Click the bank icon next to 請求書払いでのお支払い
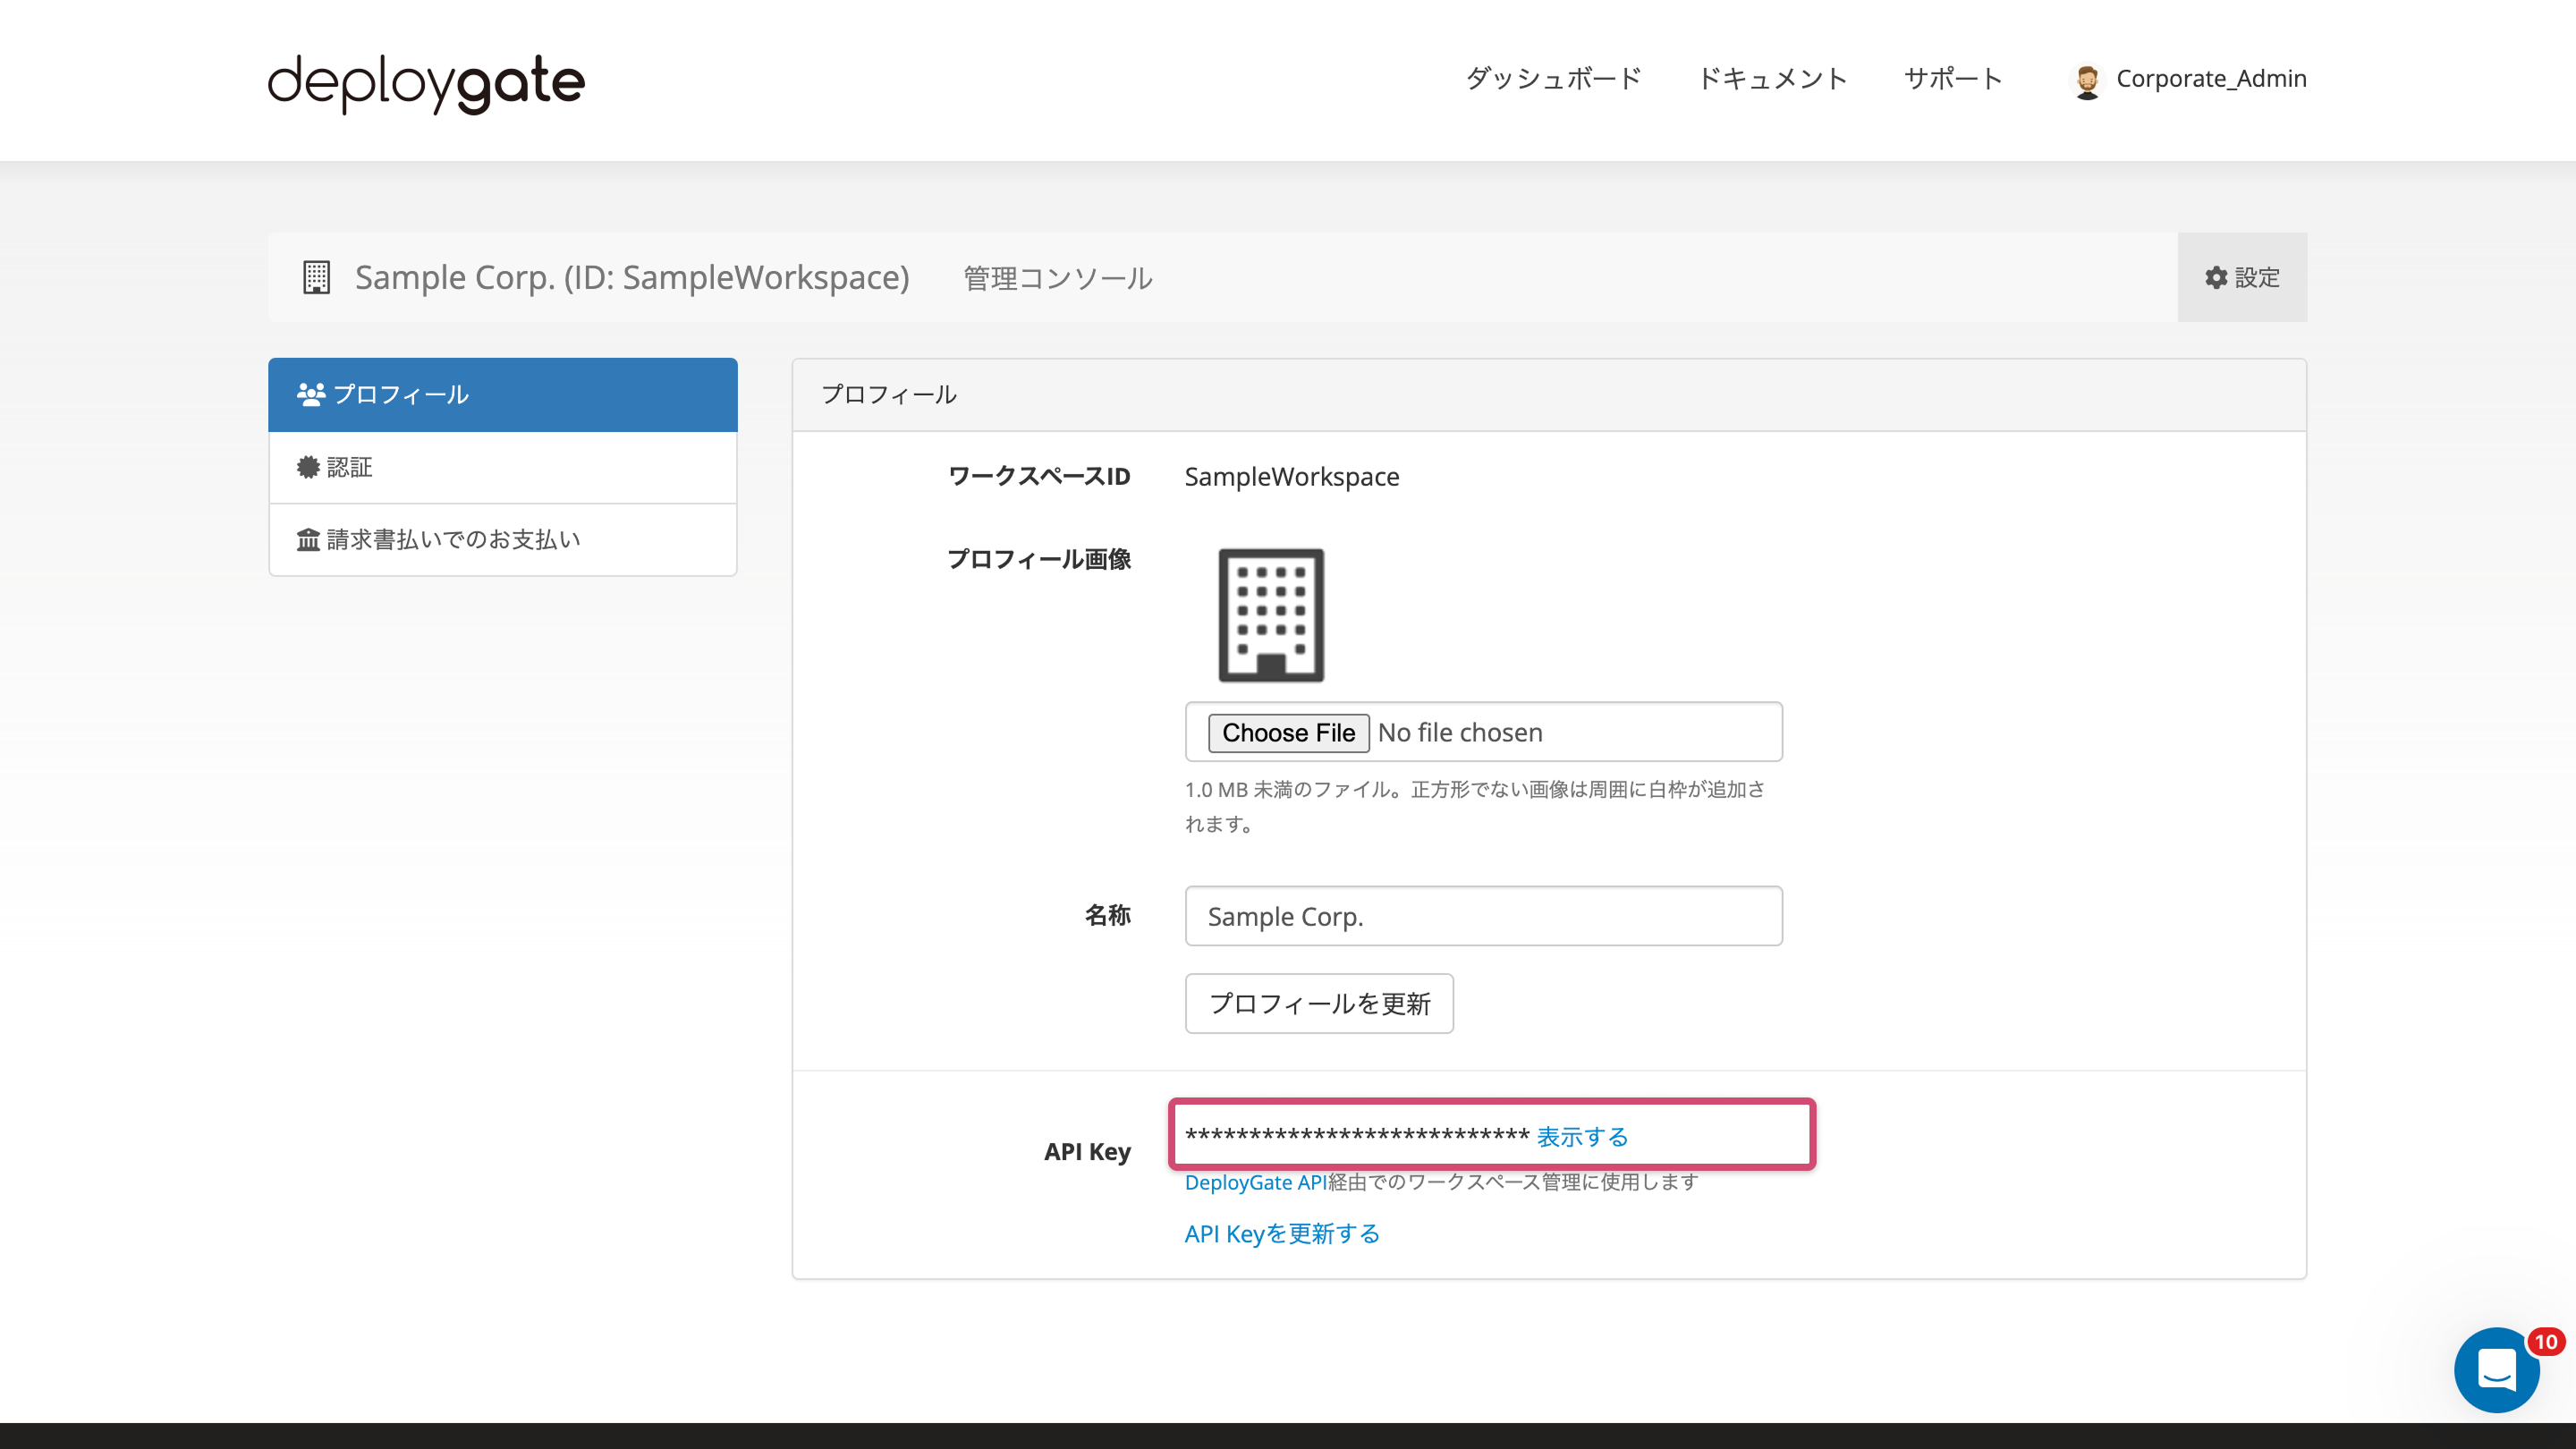This screenshot has width=2576, height=1449. (309, 539)
